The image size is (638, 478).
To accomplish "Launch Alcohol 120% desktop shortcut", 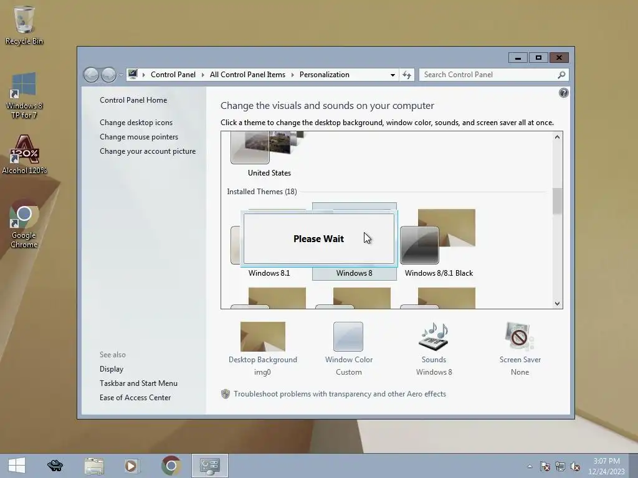I will (24, 154).
